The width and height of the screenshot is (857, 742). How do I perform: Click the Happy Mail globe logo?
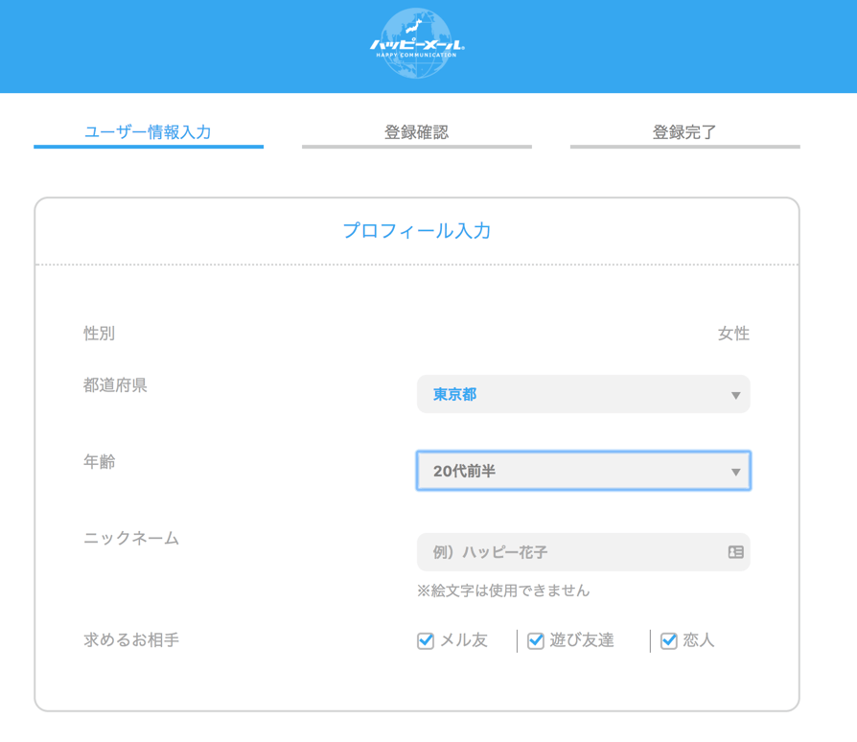[416, 43]
